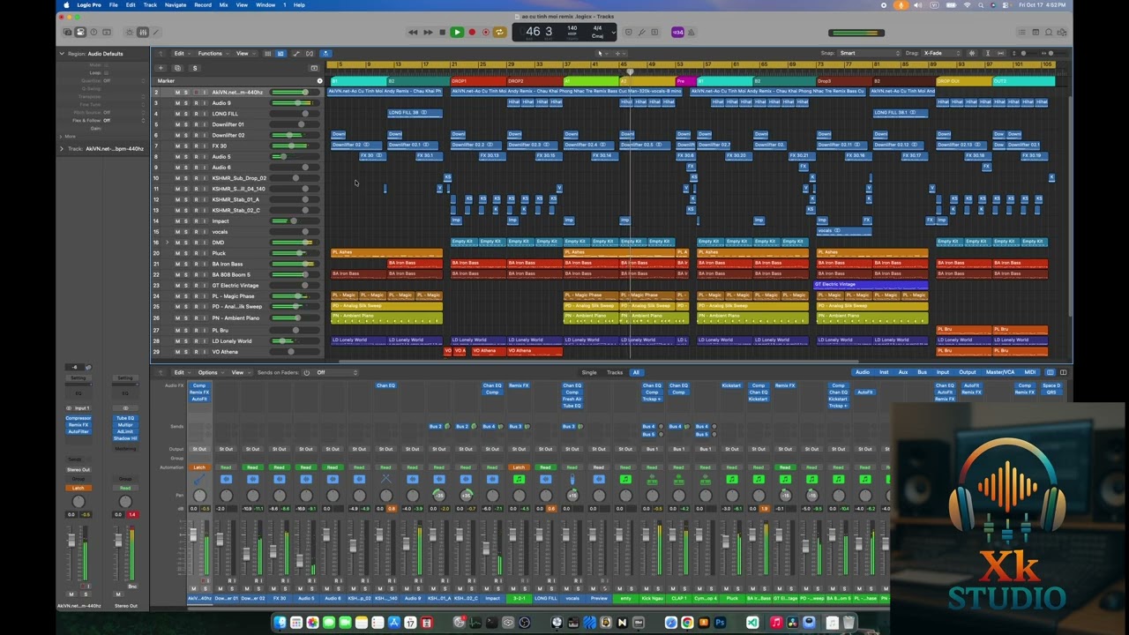Rewind the playhead
This screenshot has width=1129, height=635.
tap(413, 33)
